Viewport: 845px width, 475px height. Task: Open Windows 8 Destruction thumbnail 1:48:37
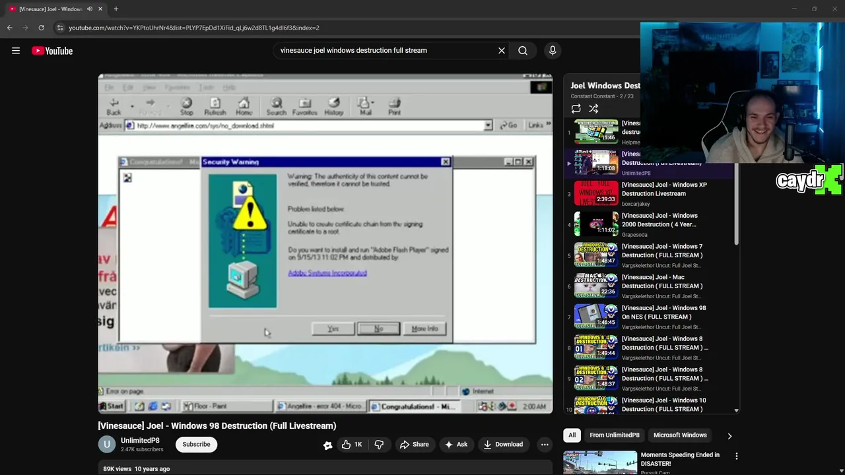[596, 377]
